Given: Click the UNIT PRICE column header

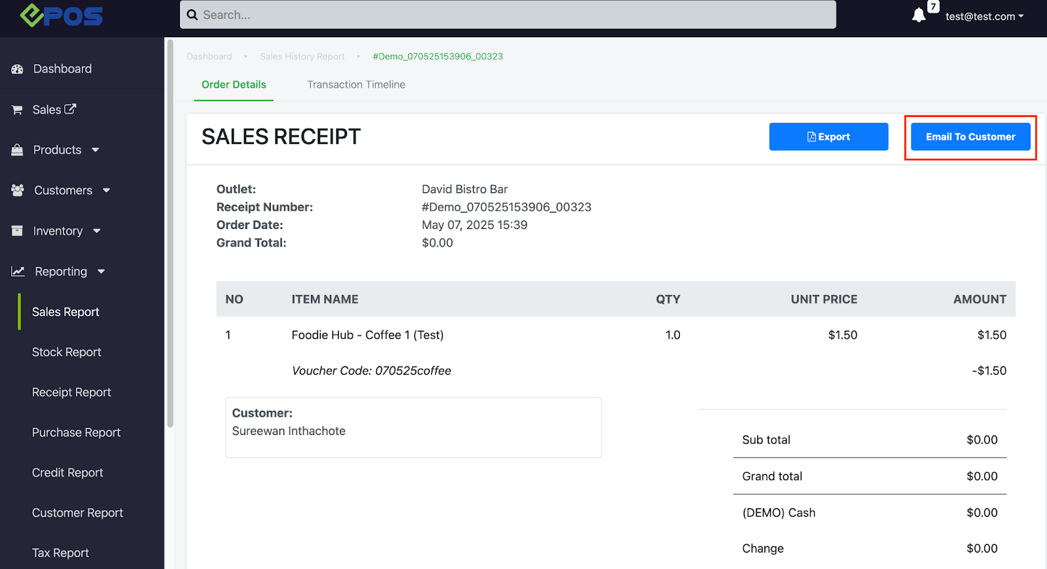Looking at the screenshot, I should (x=824, y=299).
